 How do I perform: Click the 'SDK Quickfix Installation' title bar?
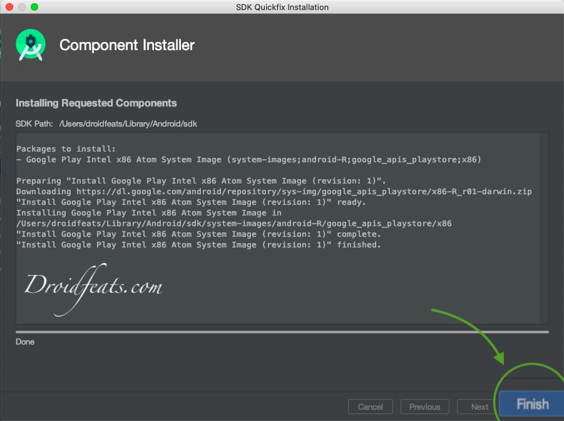[x=282, y=7]
